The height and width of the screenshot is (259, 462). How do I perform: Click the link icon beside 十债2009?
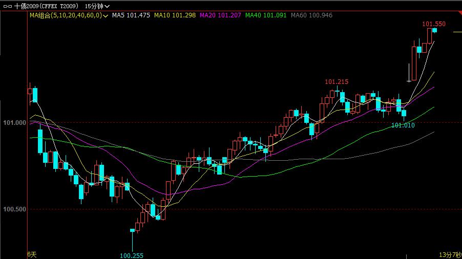(7, 6)
